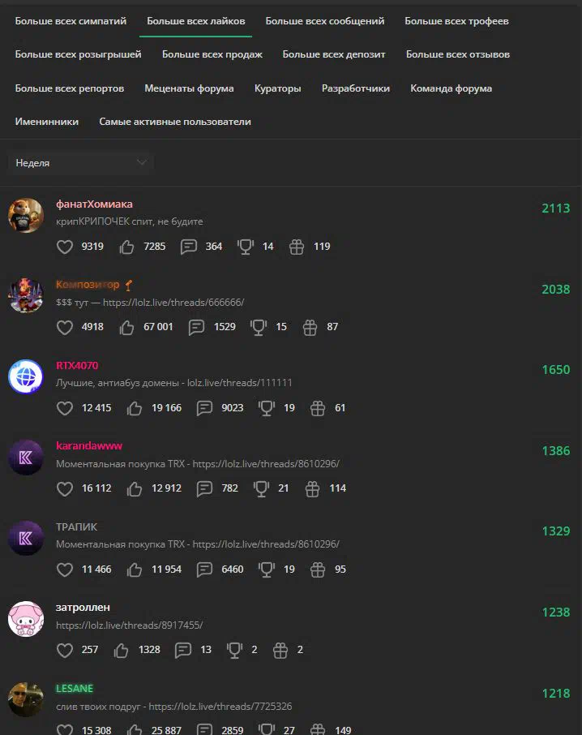
Task: Click the thumbs-up icon in Композитор's row
Action: click(126, 327)
